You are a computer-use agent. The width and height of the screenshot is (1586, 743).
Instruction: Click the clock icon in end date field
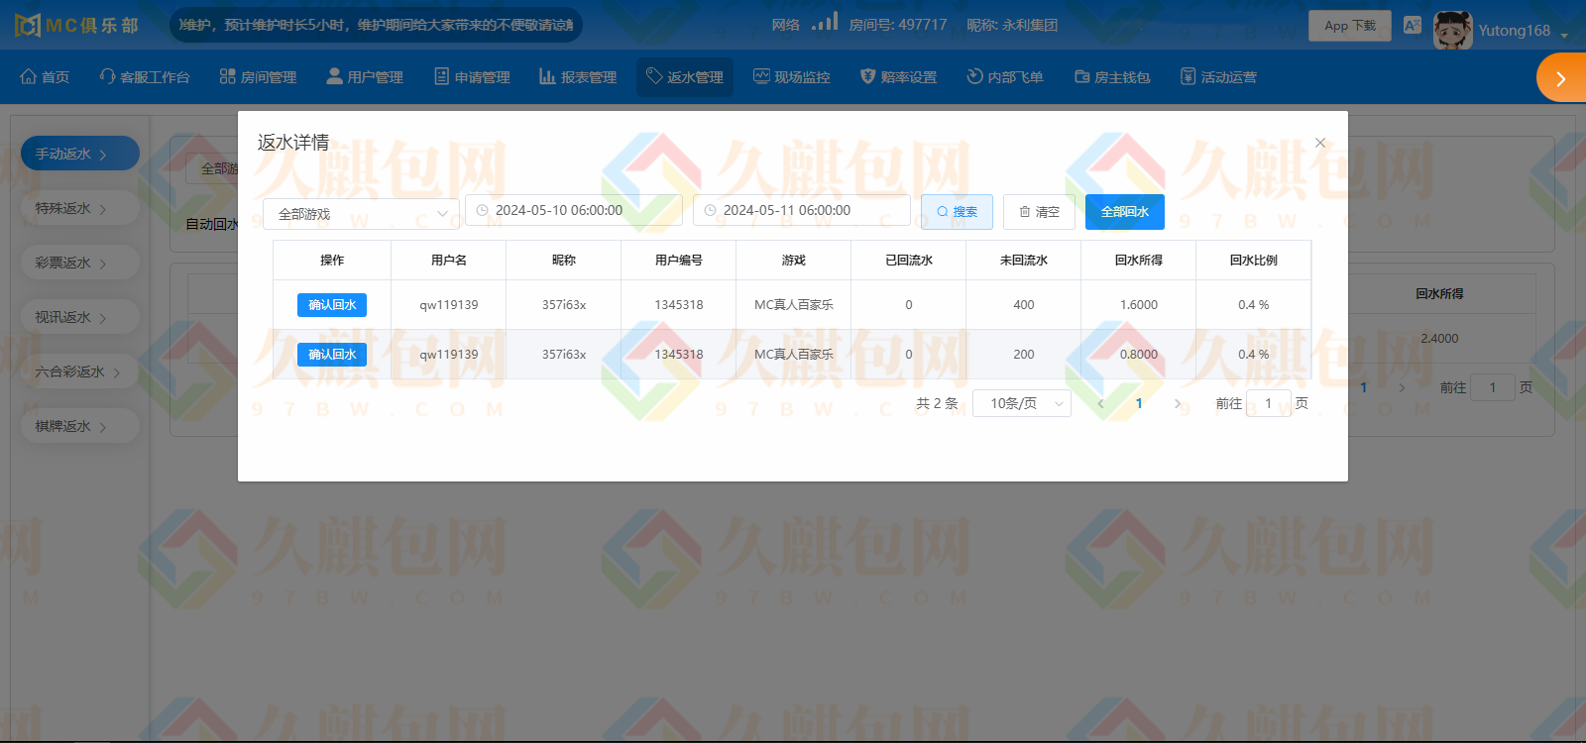point(710,210)
